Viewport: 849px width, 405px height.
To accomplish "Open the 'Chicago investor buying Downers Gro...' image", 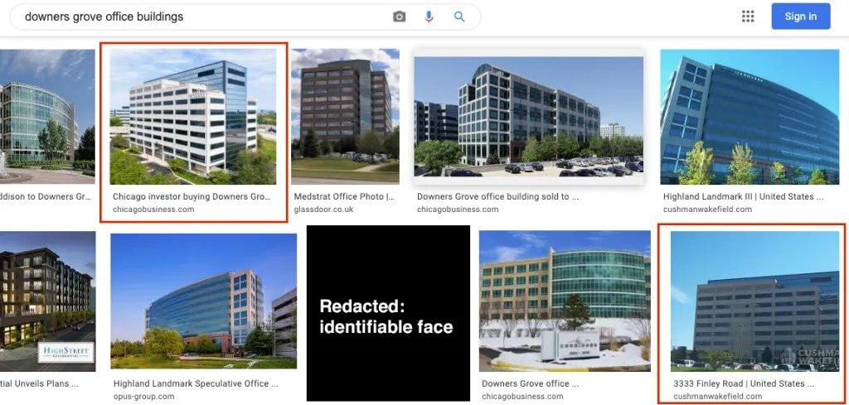I will (193, 116).
